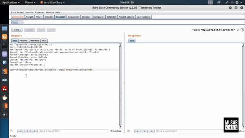Switch to the Target tab
Viewport: 245px width, 138px height.
coord(29,17)
